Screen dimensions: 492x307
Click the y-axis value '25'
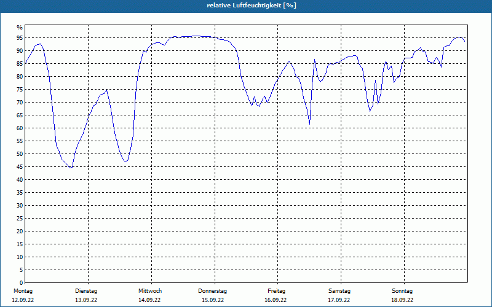20,219
